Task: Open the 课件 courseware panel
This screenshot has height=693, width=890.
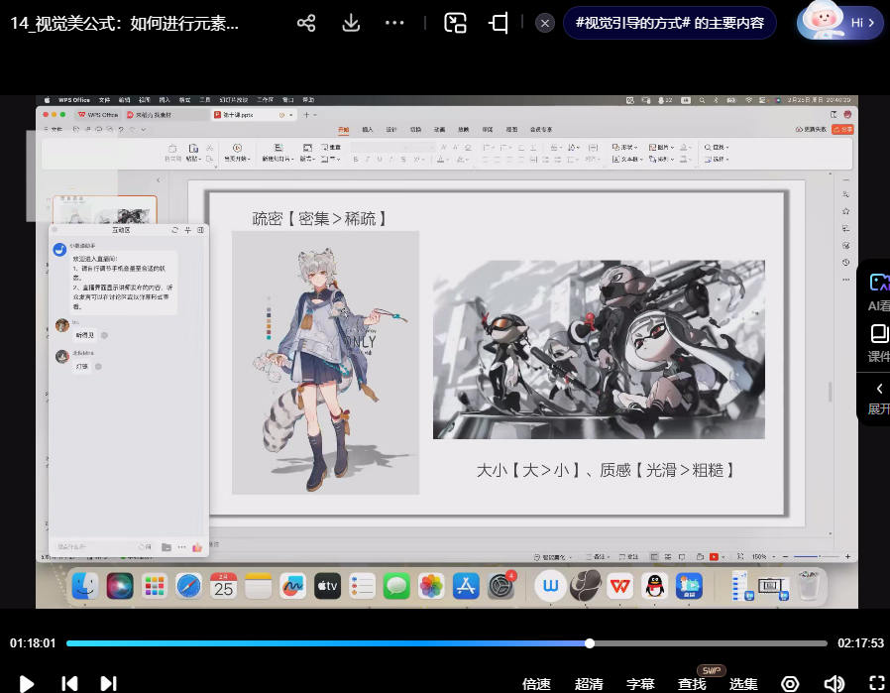Action: point(876,342)
